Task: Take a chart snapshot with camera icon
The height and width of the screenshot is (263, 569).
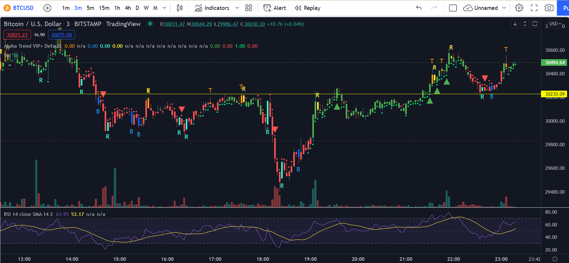Action: point(549,8)
